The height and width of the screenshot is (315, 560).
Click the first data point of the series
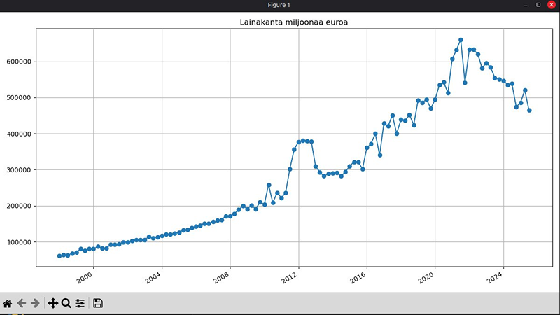[59, 255]
